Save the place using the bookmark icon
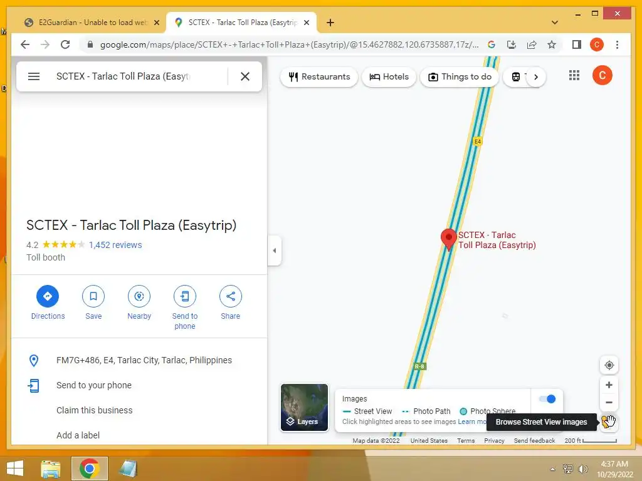Image resolution: width=642 pixels, height=481 pixels. [x=93, y=296]
